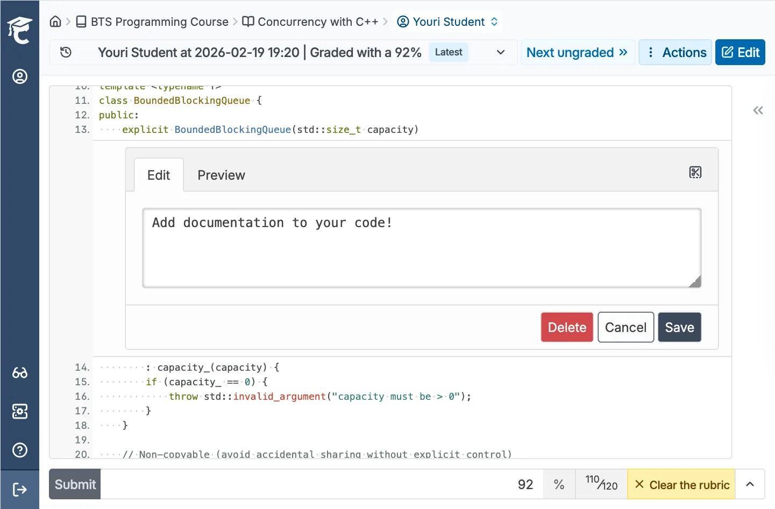Collapse sidebar with double chevron icon
Image resolution: width=775 pixels, height=509 pixels.
[x=758, y=110]
